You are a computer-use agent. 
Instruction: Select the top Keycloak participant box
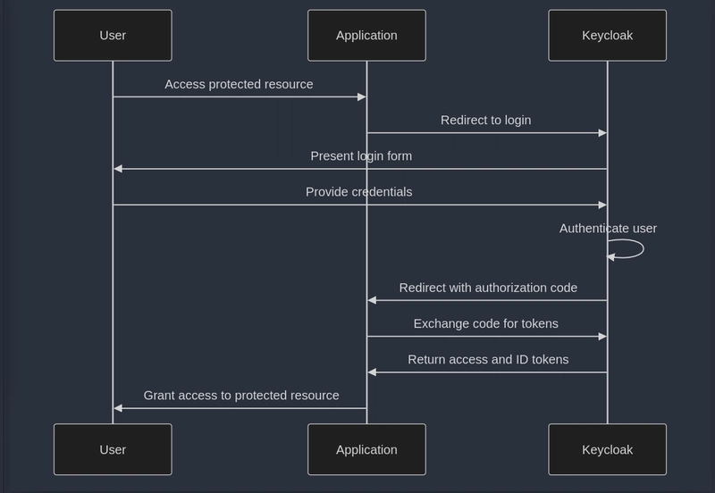tap(608, 36)
